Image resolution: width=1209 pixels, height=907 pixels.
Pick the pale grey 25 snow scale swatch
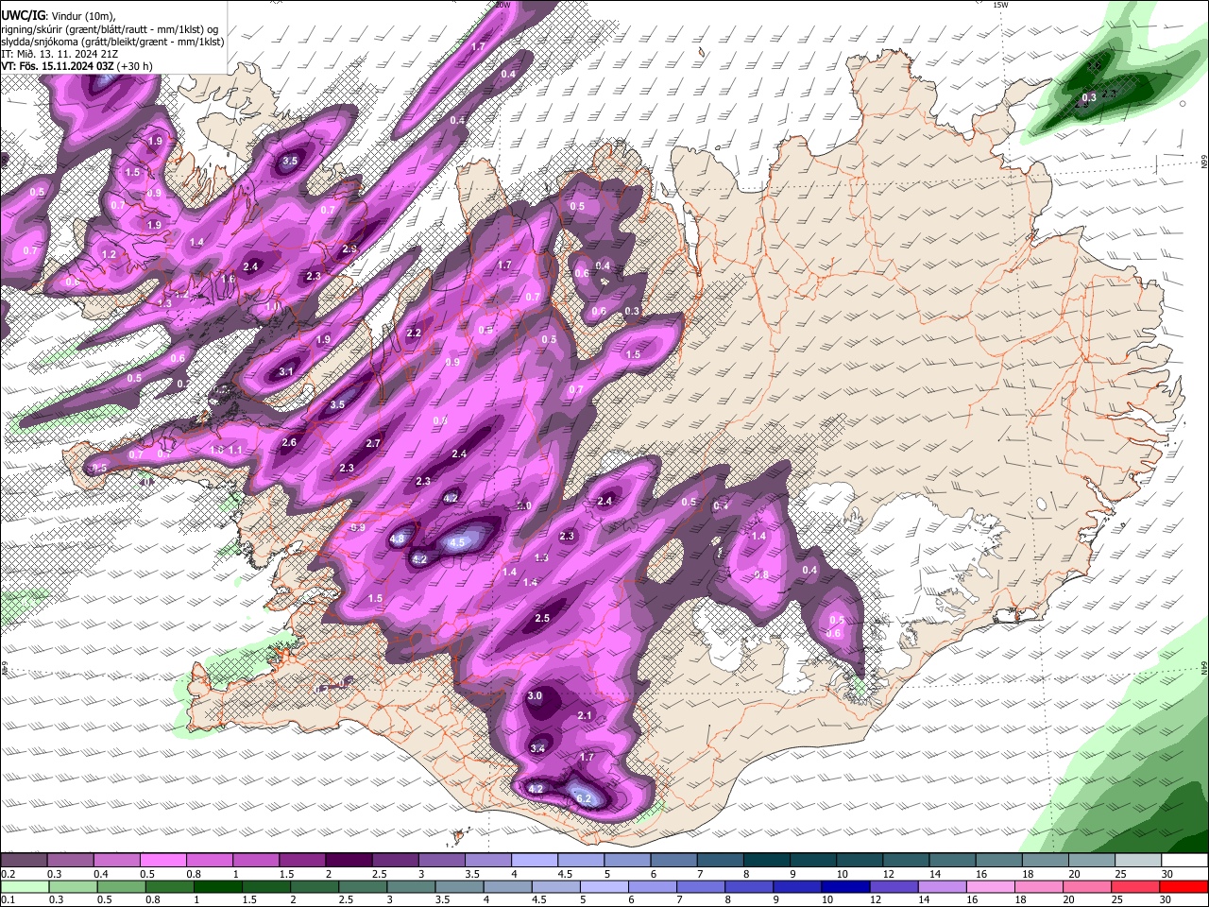coord(1138,861)
